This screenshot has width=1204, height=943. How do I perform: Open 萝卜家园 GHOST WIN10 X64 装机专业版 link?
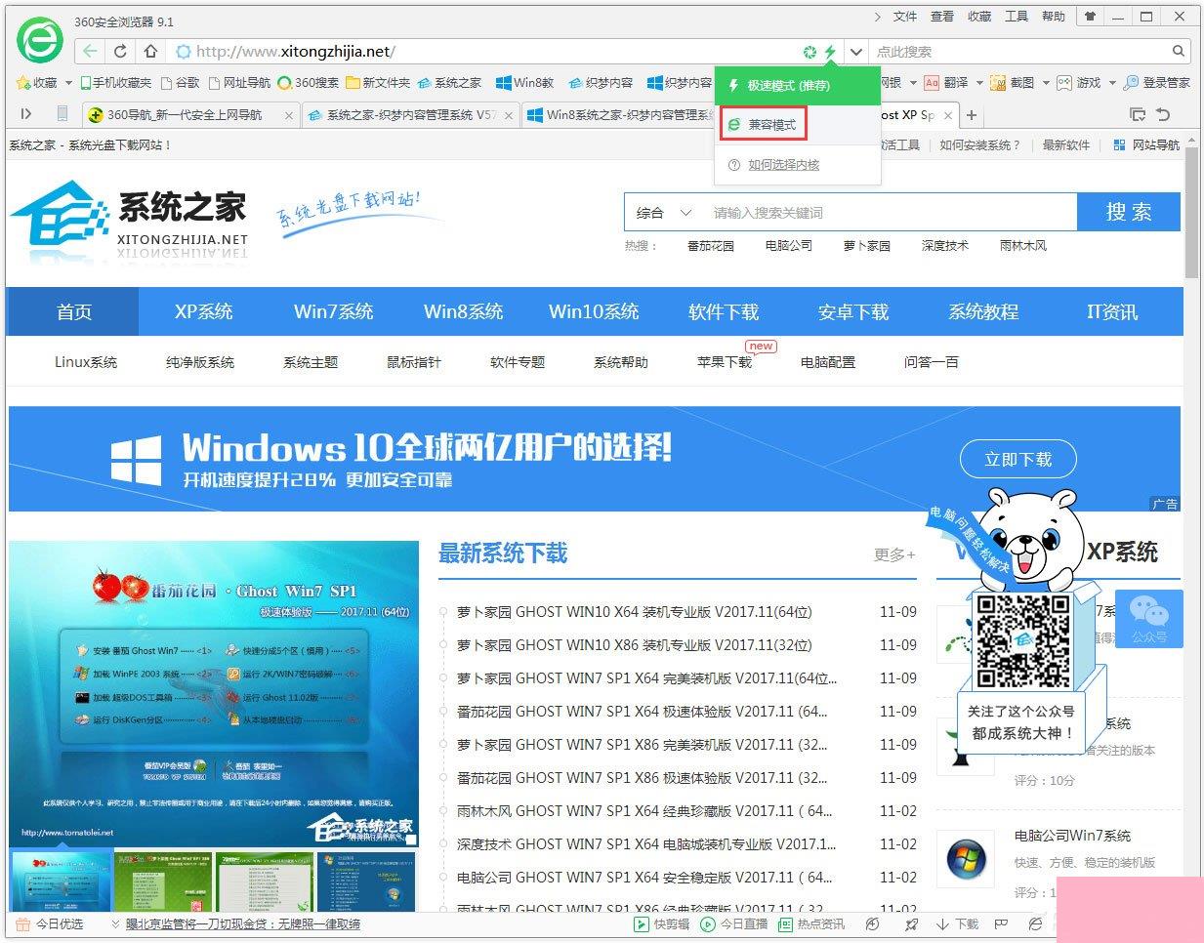634,612
